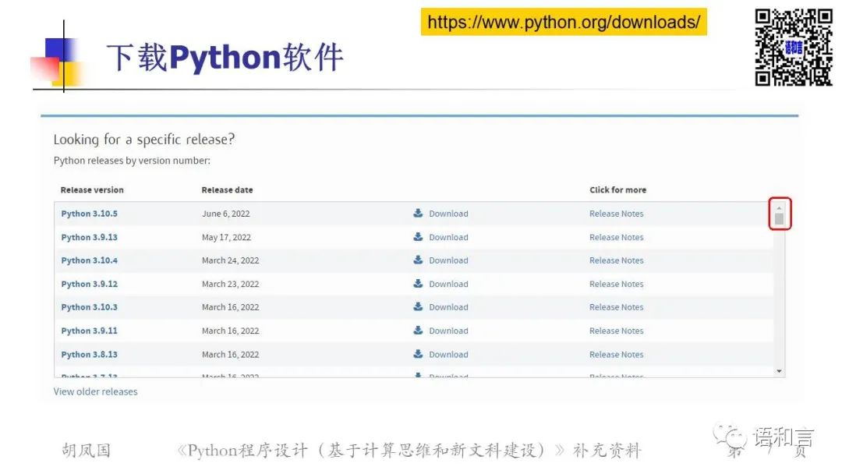This screenshot has height=474, width=842.
Task: Click the python.org downloads URL text
Action: pyautogui.click(x=564, y=22)
